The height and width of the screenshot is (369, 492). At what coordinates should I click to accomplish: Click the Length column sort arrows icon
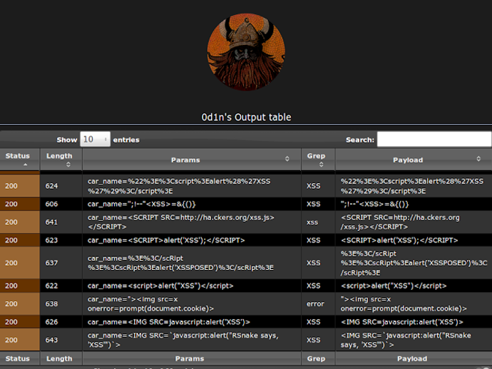(68, 165)
